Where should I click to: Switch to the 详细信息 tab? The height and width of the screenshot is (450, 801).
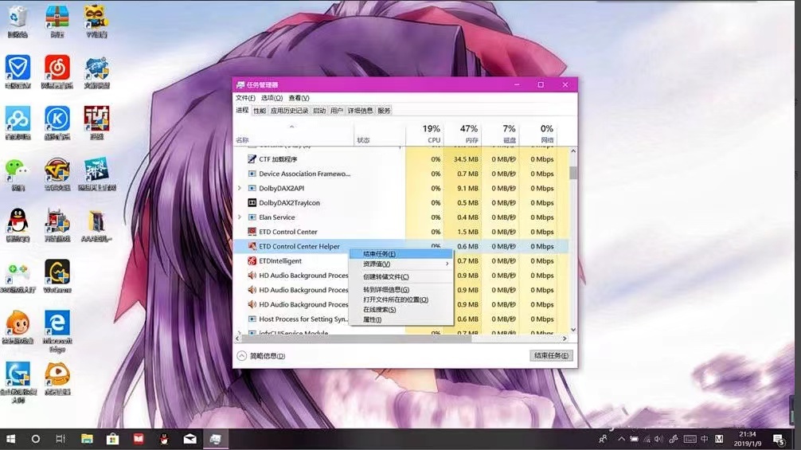(360, 111)
